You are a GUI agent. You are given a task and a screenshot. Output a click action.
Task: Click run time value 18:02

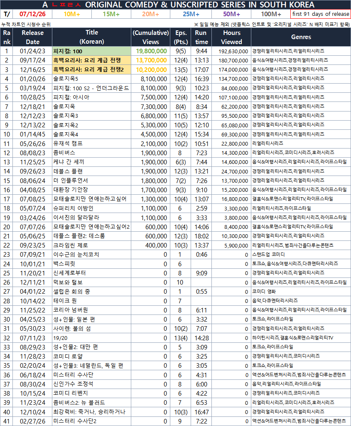(x=201, y=236)
